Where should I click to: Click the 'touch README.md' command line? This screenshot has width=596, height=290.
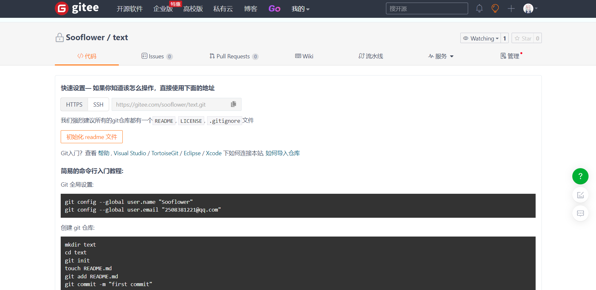[x=88, y=268]
